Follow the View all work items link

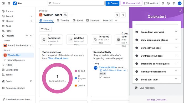(x=58, y=58)
